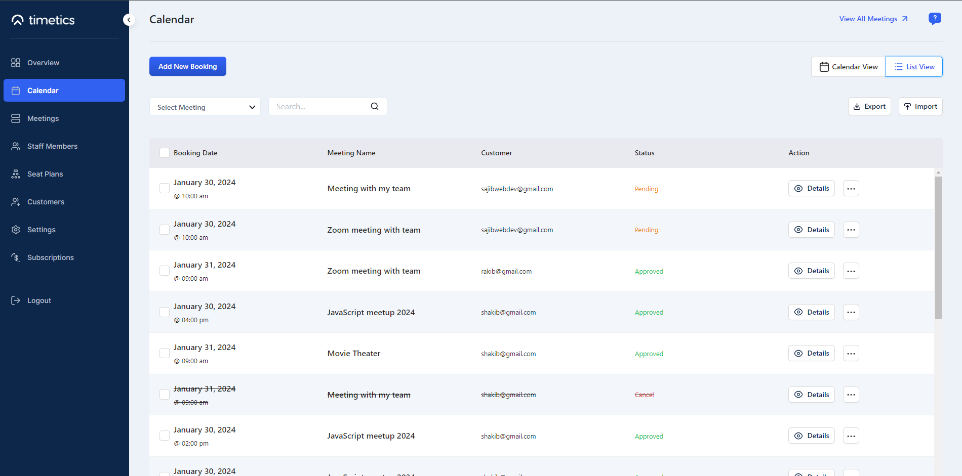Open three-dot menu for the cancelled booking
The width and height of the screenshot is (962, 476).
click(x=851, y=395)
